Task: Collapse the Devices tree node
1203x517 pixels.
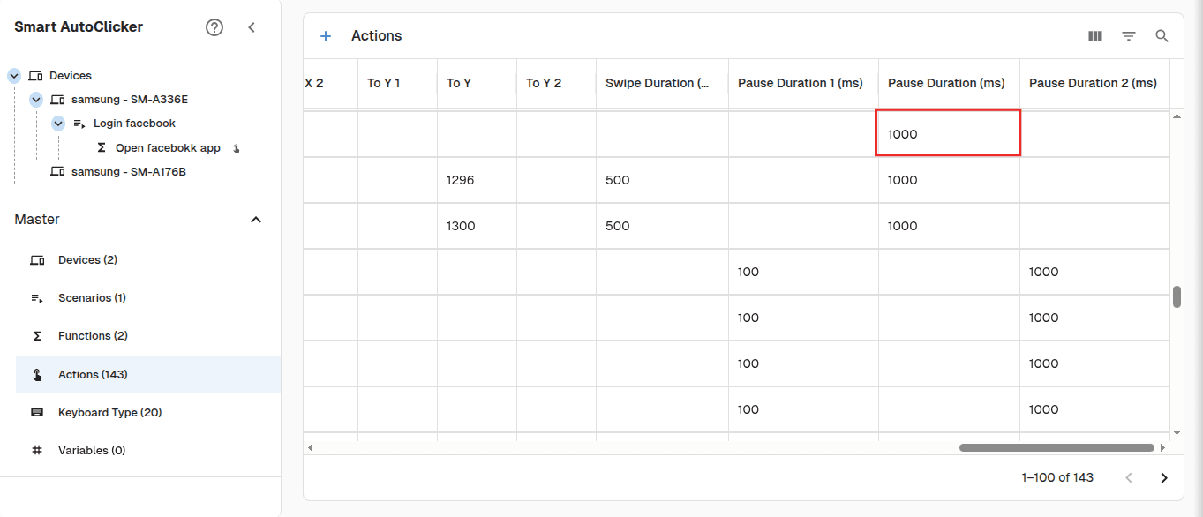Action: (13, 75)
